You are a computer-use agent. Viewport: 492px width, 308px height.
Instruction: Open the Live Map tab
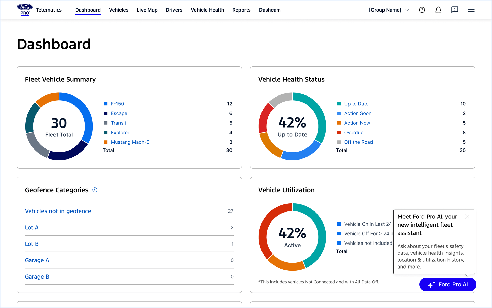coord(147,10)
